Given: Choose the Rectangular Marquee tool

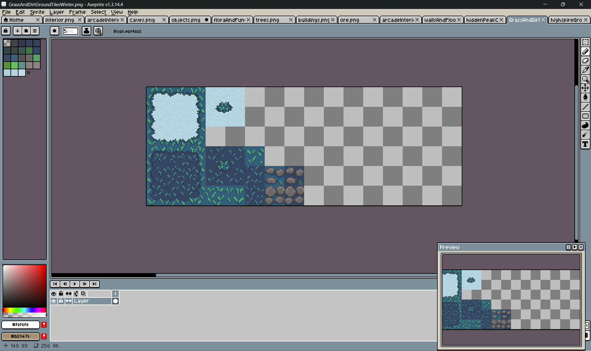Looking at the screenshot, I should [585, 42].
